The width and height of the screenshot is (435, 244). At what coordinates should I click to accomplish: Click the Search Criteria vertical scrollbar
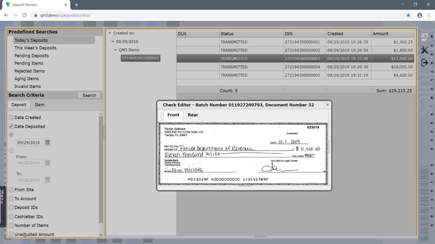pyautogui.click(x=101, y=169)
